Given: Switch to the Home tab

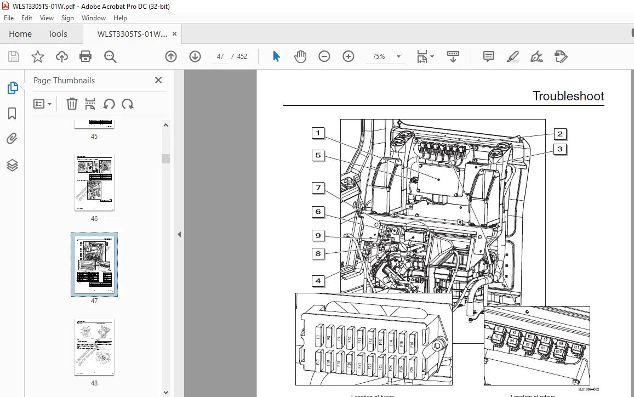Looking at the screenshot, I should (x=20, y=34).
